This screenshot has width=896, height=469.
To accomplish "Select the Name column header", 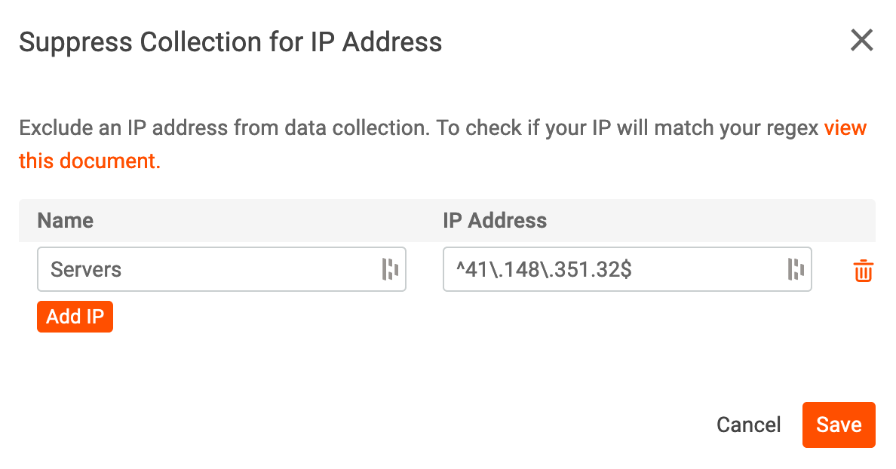I will click(65, 220).
